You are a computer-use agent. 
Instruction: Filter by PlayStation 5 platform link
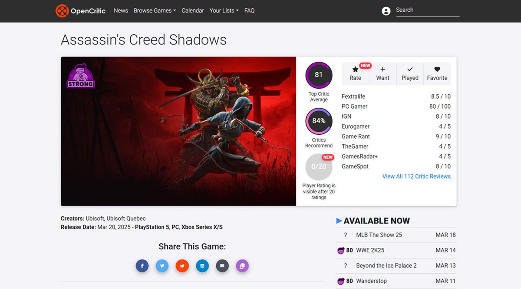(x=151, y=227)
